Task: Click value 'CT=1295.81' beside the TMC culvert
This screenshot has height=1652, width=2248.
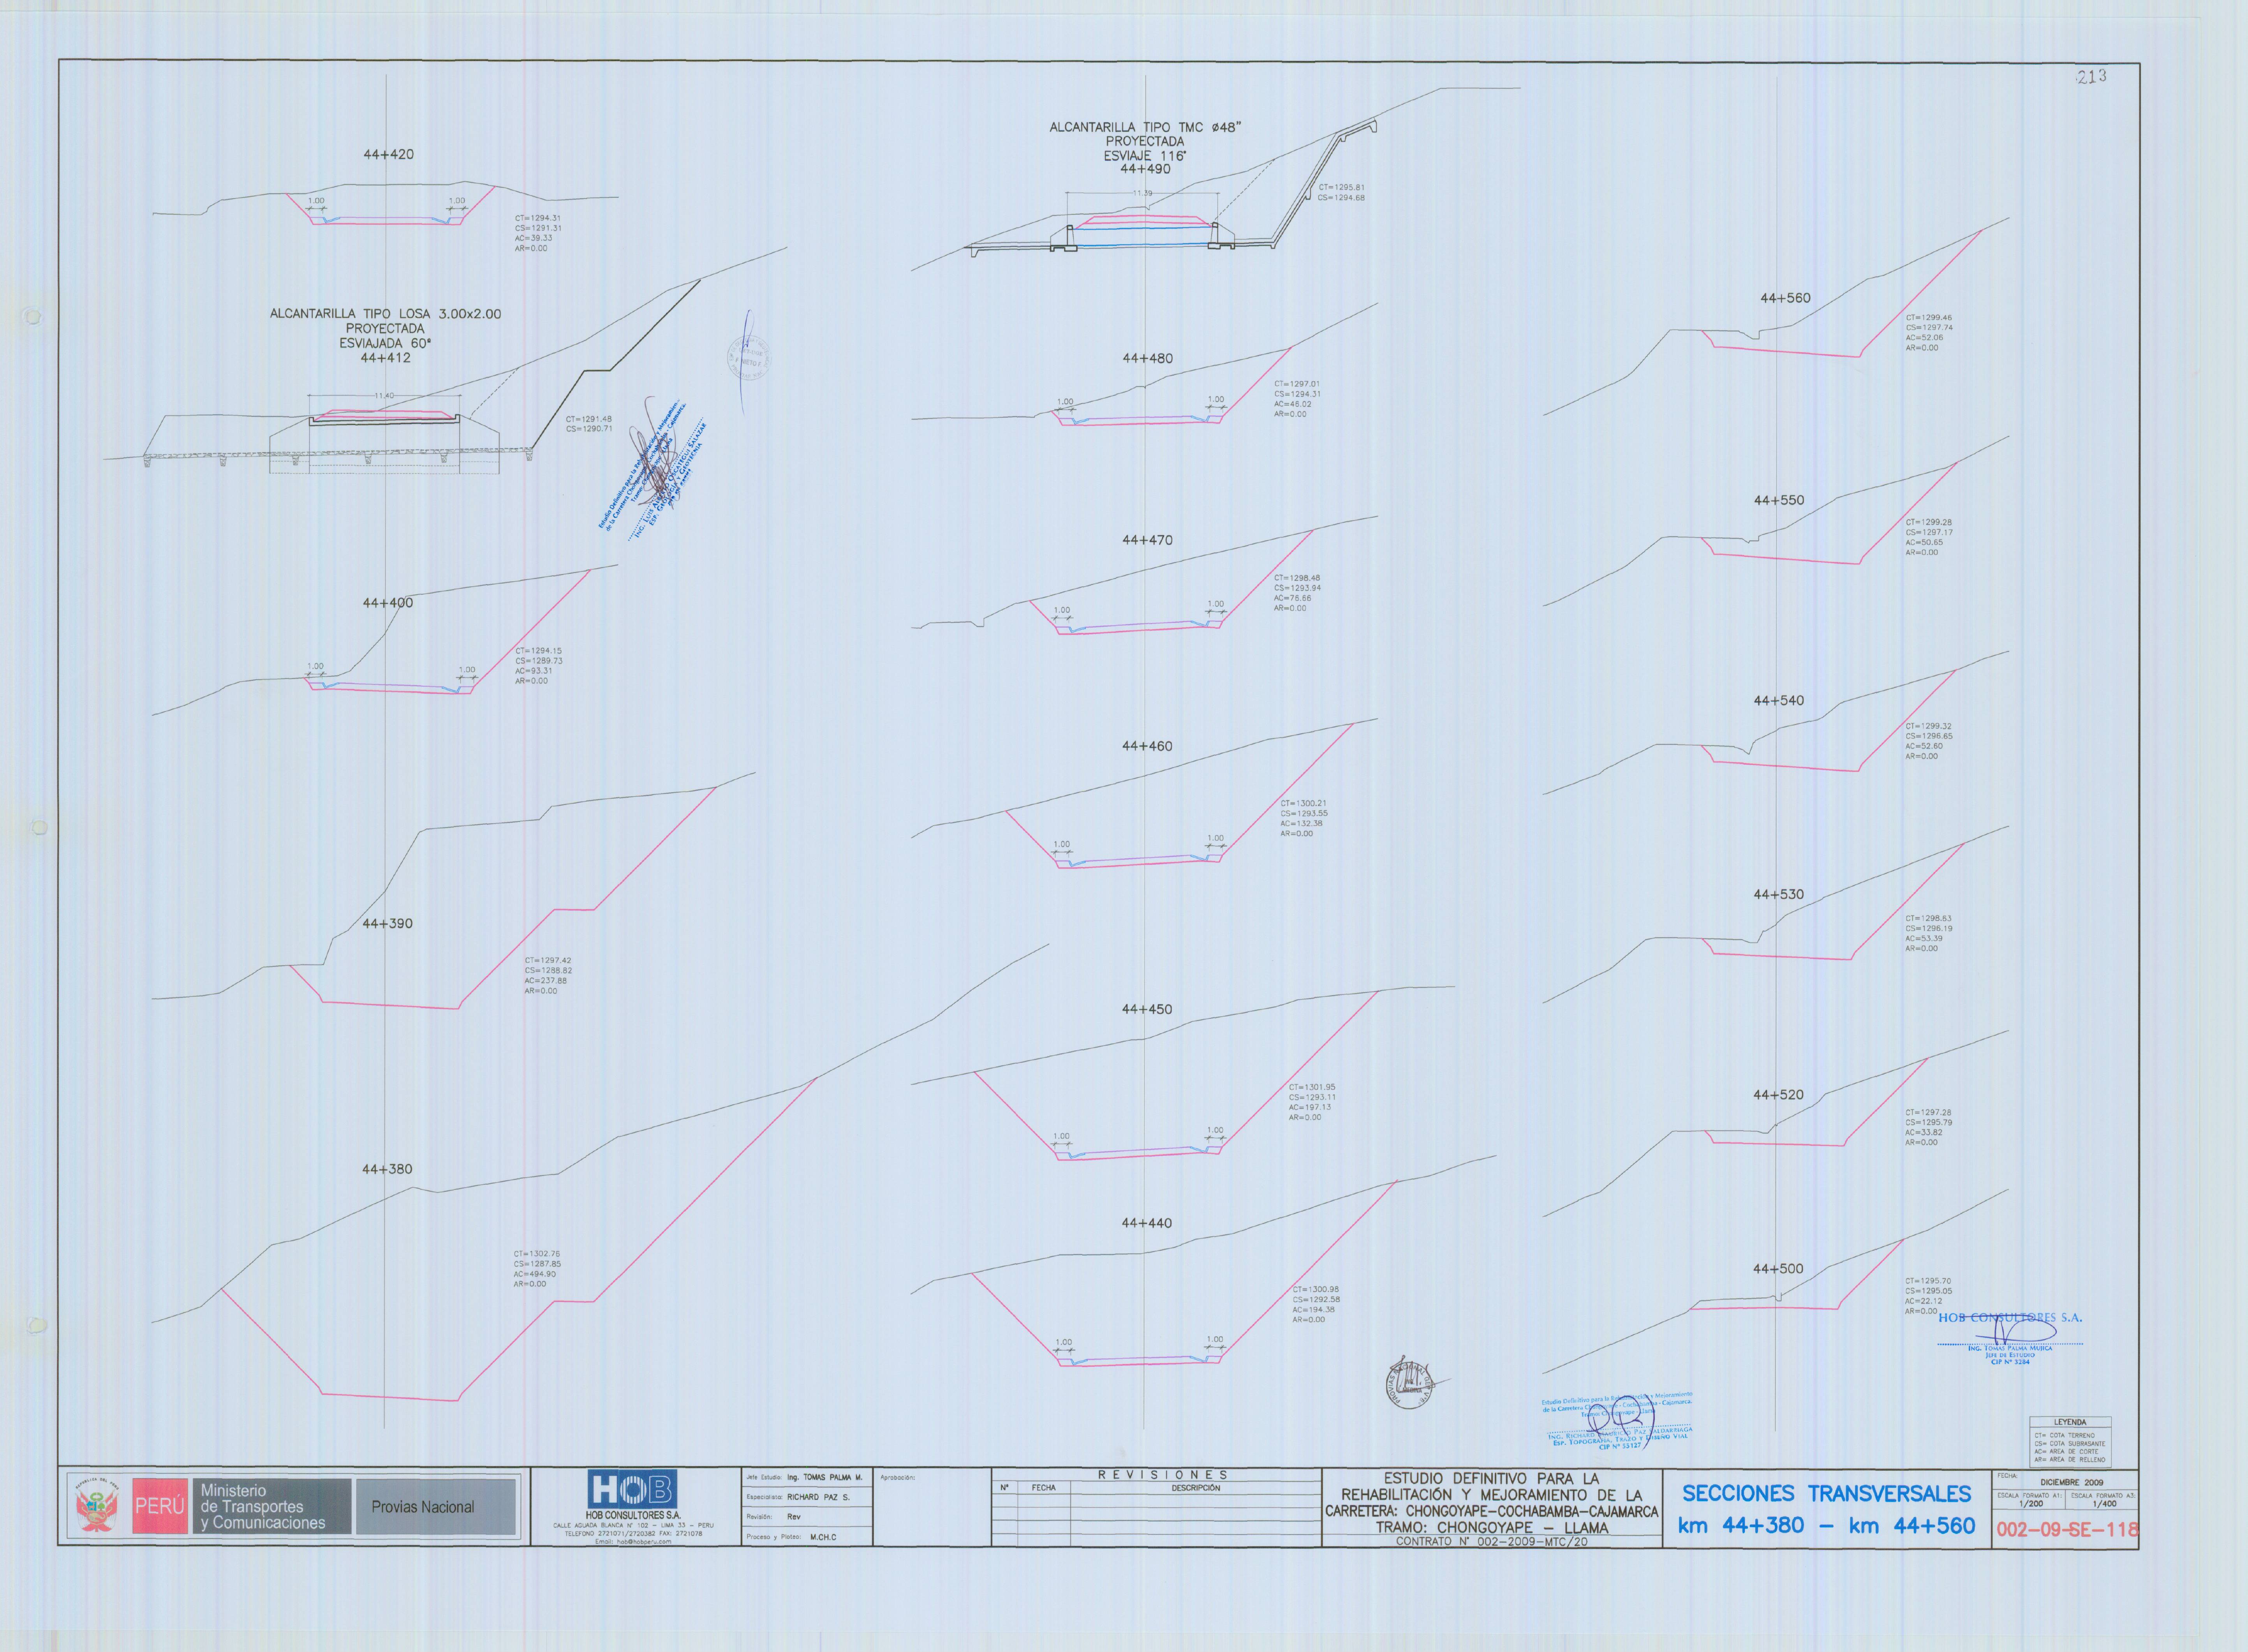Action: click(1341, 188)
